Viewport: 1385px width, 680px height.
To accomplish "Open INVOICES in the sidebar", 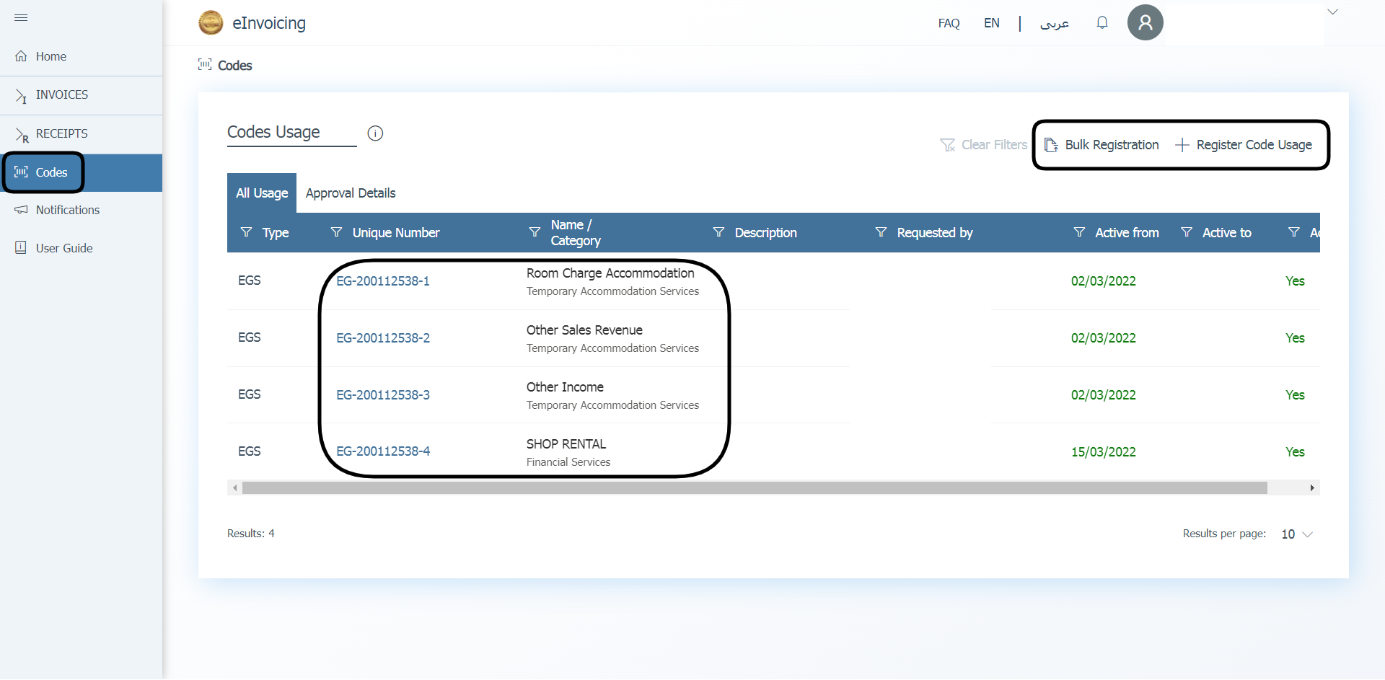I will click(81, 95).
